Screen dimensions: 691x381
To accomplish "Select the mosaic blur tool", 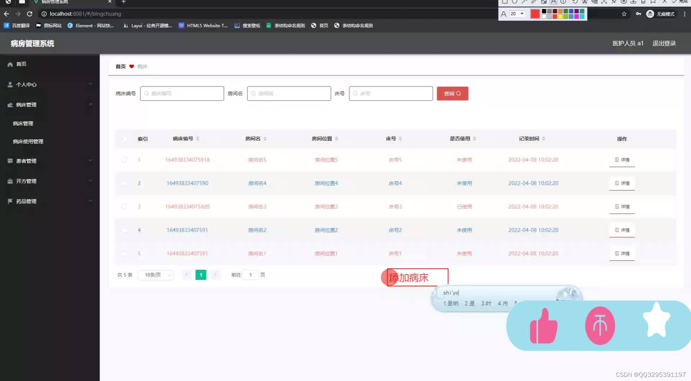I will [544, 2].
